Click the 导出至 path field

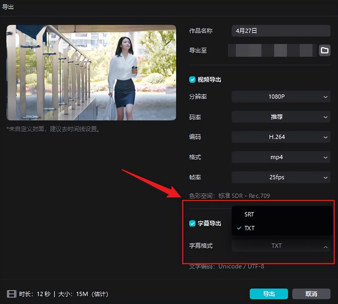click(x=272, y=50)
